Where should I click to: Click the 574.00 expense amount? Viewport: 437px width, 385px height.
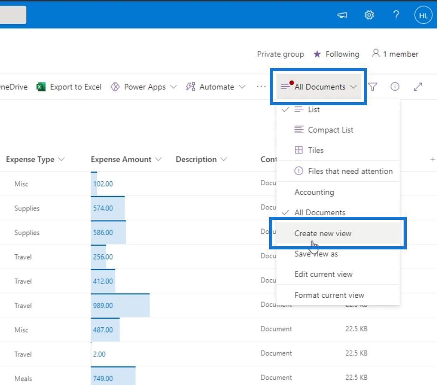[103, 208]
